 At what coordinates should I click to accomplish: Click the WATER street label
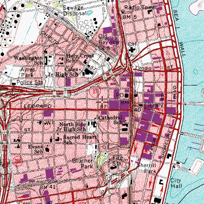(x=153, y=147)
